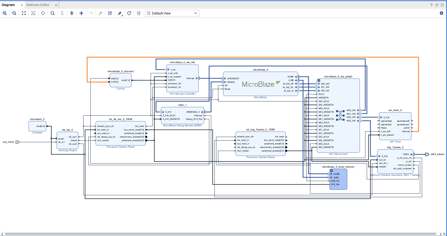Click the Zoom Out magnifier icon
The height and width of the screenshot is (236, 447).
pos(14,13)
